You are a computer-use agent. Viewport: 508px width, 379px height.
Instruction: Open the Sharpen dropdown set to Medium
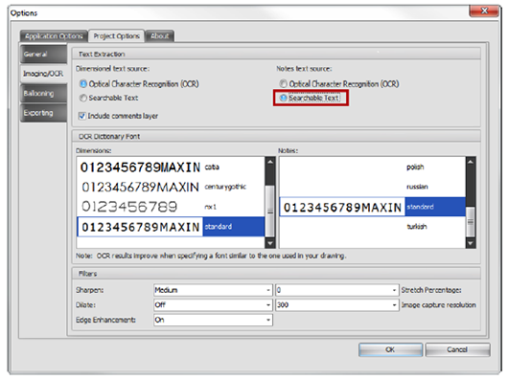point(213,290)
